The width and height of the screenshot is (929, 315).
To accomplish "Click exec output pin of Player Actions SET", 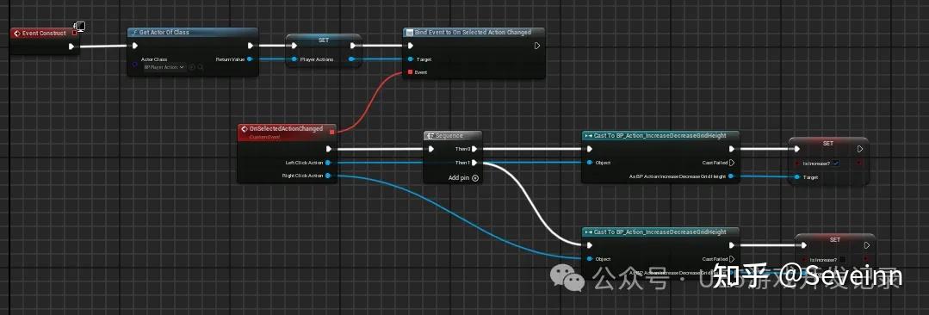I will (353, 46).
